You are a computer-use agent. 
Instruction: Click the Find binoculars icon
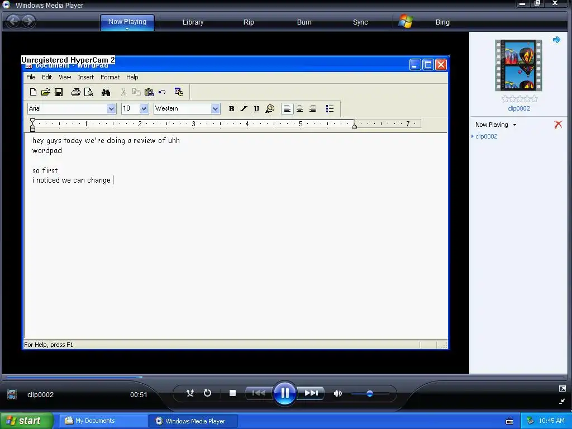point(106,92)
